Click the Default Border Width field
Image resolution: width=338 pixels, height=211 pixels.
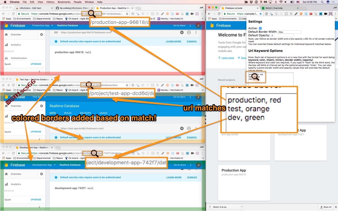pyautogui.click(x=290, y=32)
